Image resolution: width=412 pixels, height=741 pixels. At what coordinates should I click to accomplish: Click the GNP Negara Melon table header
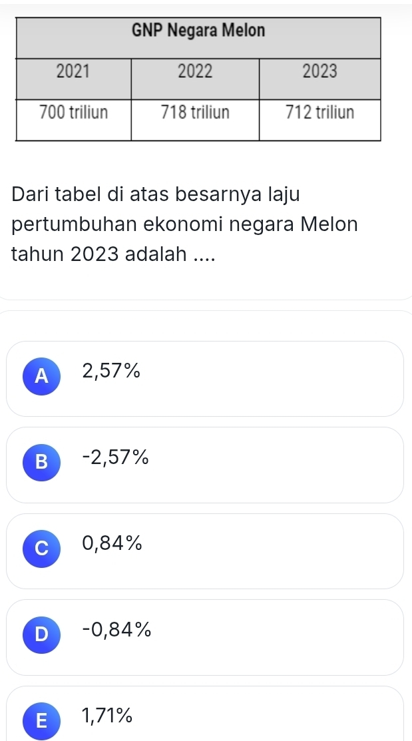point(198,38)
